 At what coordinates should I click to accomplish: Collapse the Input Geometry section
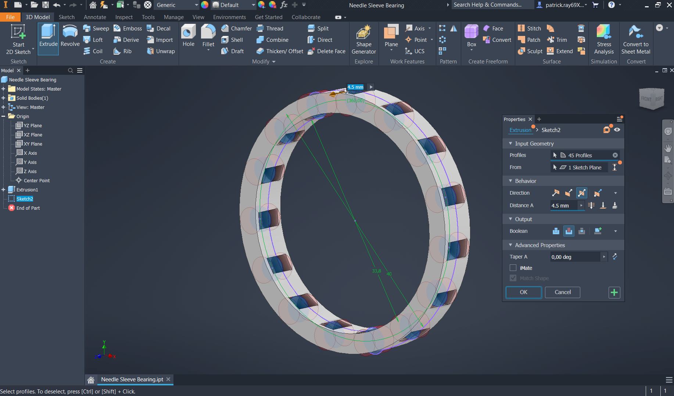[510, 144]
